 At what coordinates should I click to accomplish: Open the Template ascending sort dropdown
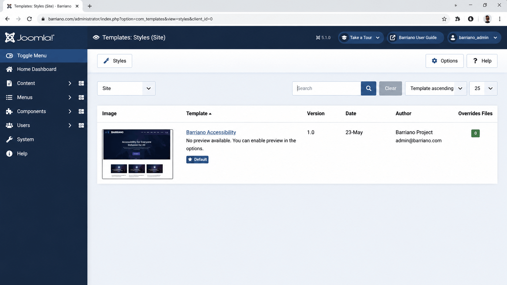pyautogui.click(x=436, y=88)
